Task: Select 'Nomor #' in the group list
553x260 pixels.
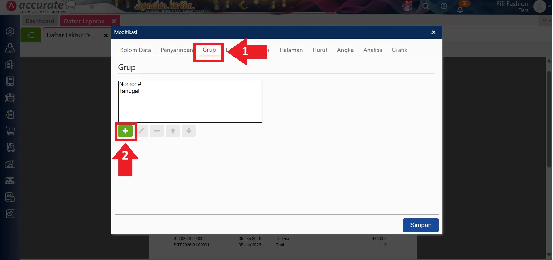Action: (130, 84)
